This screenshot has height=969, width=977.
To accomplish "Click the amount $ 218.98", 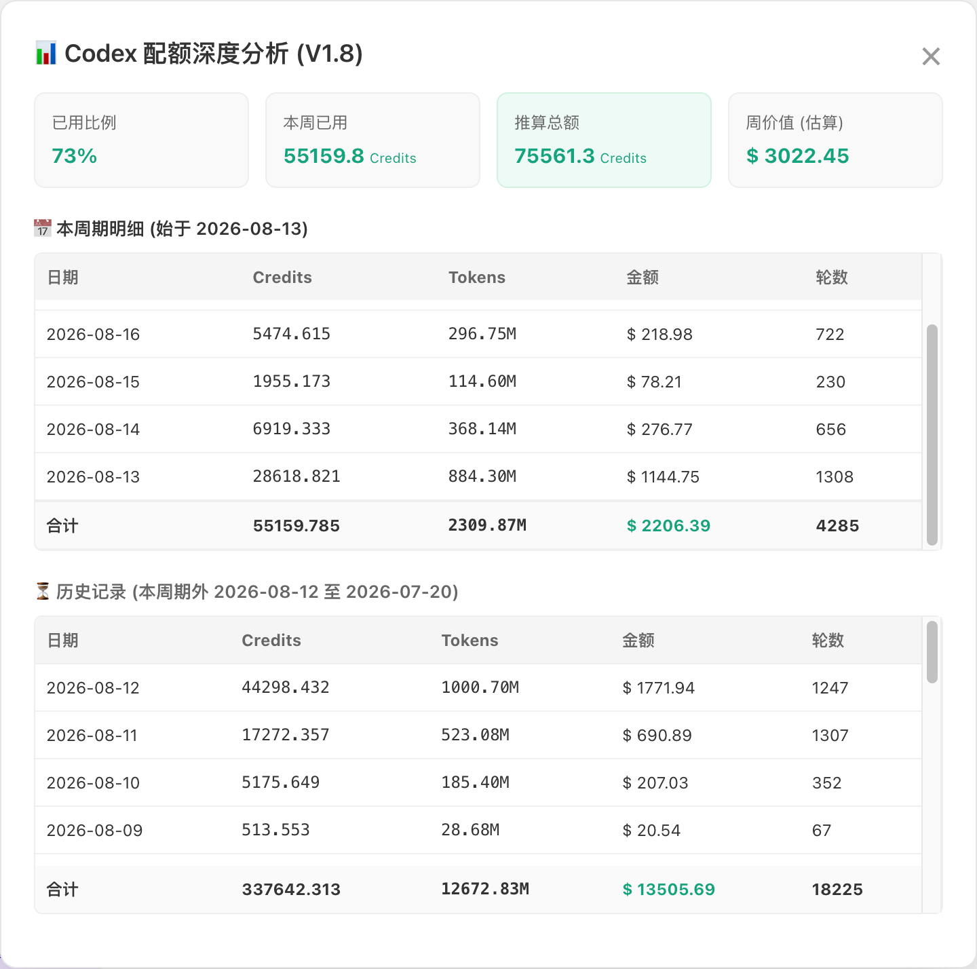I will (659, 335).
